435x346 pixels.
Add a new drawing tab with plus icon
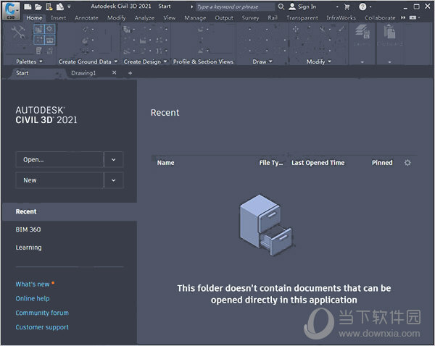click(130, 73)
